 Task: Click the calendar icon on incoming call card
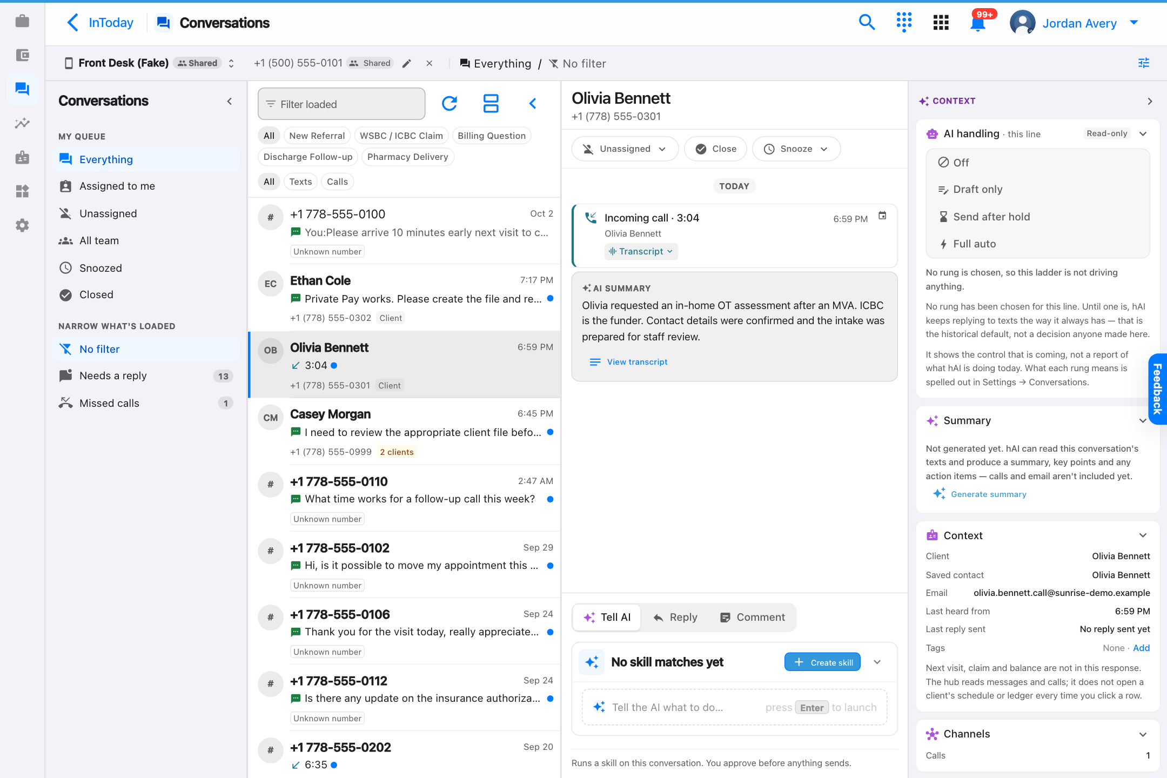pyautogui.click(x=882, y=216)
